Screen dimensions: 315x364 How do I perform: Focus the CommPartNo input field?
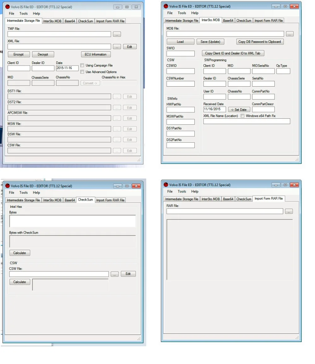click(263, 97)
